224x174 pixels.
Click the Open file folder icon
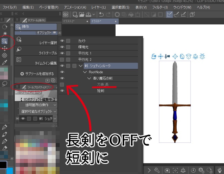[82, 14]
